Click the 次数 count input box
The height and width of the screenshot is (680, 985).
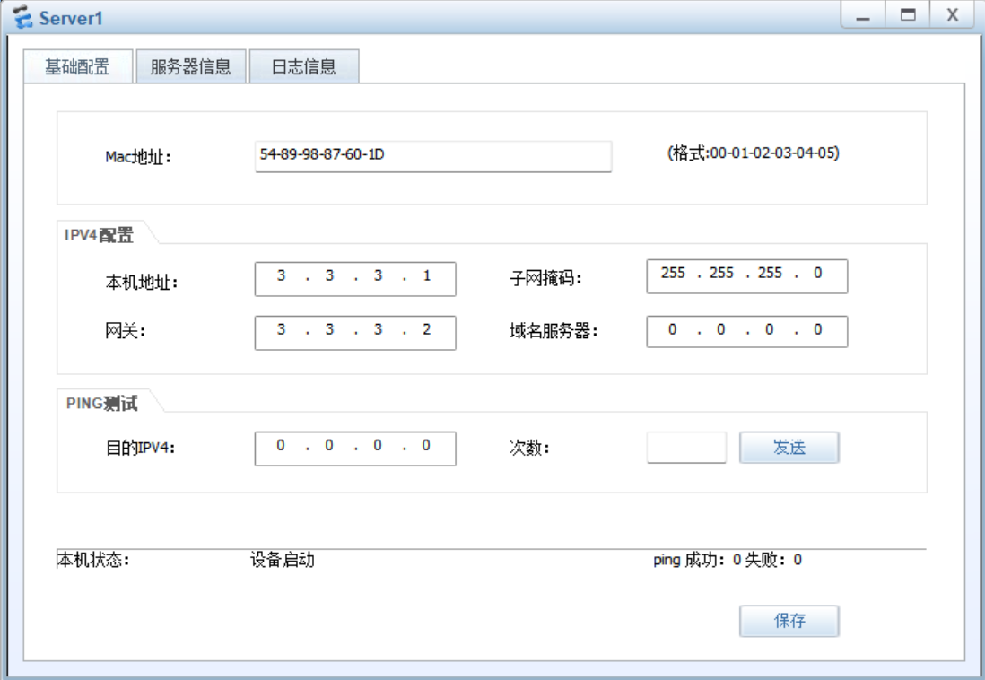click(x=688, y=446)
